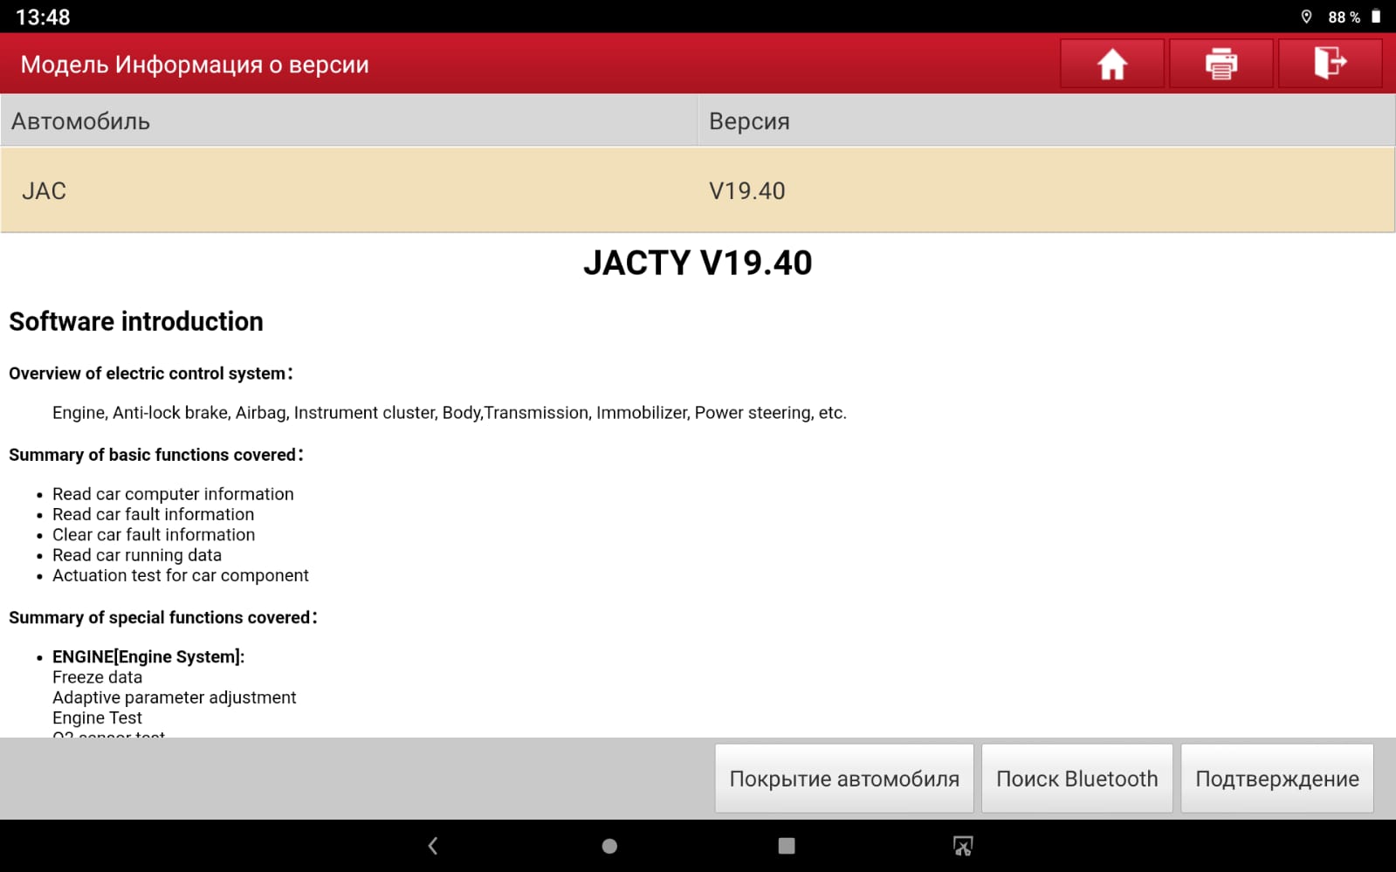Tap the Software introduction heading
Screen dimensions: 1396x872
click(136, 321)
